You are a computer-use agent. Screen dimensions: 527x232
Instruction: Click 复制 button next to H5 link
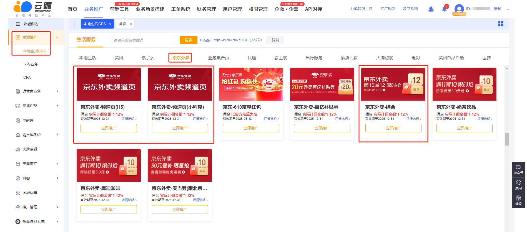point(275,40)
